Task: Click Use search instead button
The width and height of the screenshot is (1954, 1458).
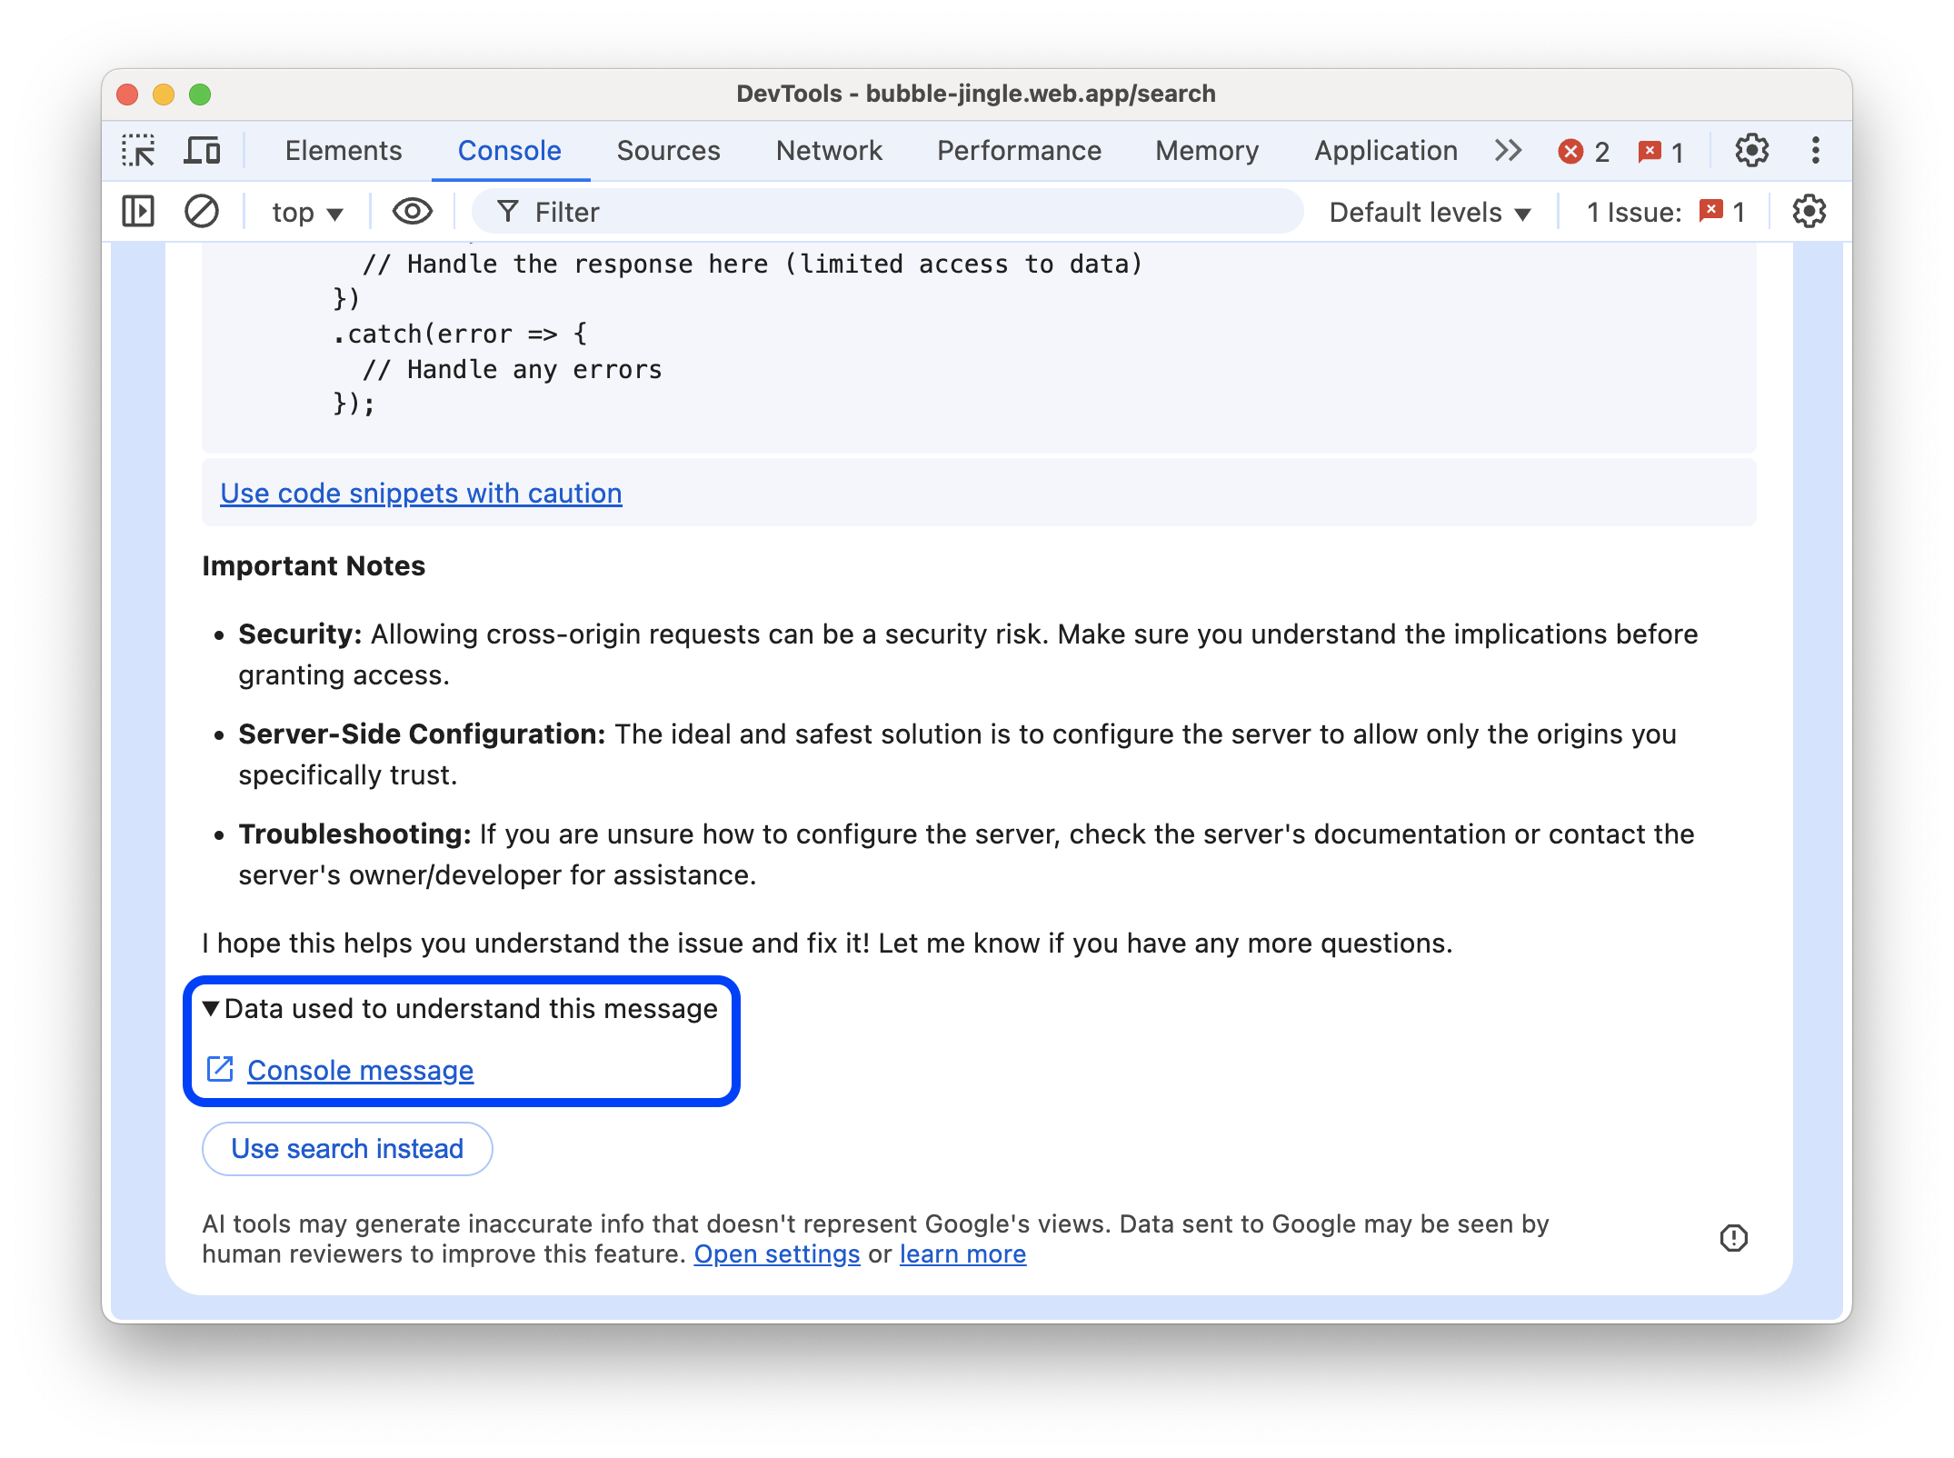Action: (x=346, y=1147)
